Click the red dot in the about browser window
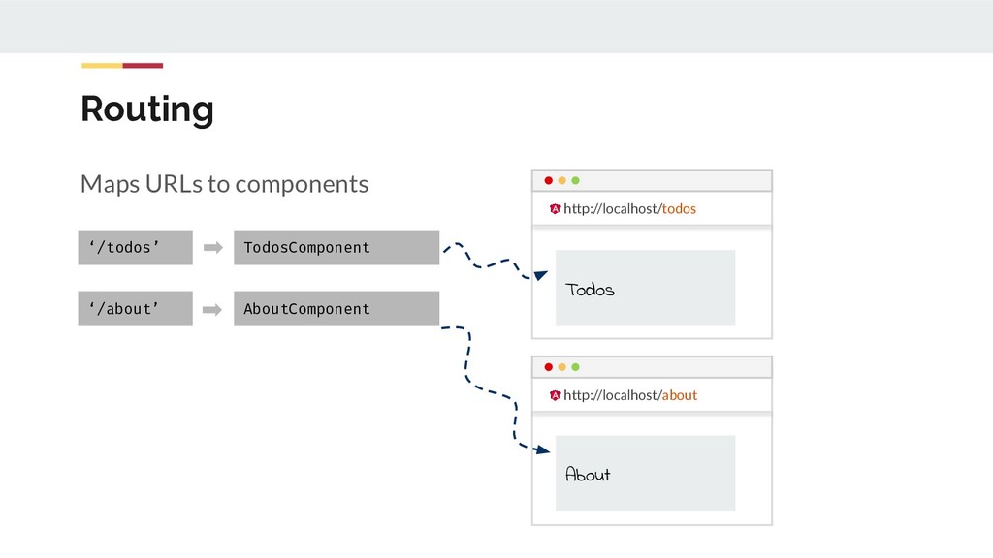 (549, 367)
